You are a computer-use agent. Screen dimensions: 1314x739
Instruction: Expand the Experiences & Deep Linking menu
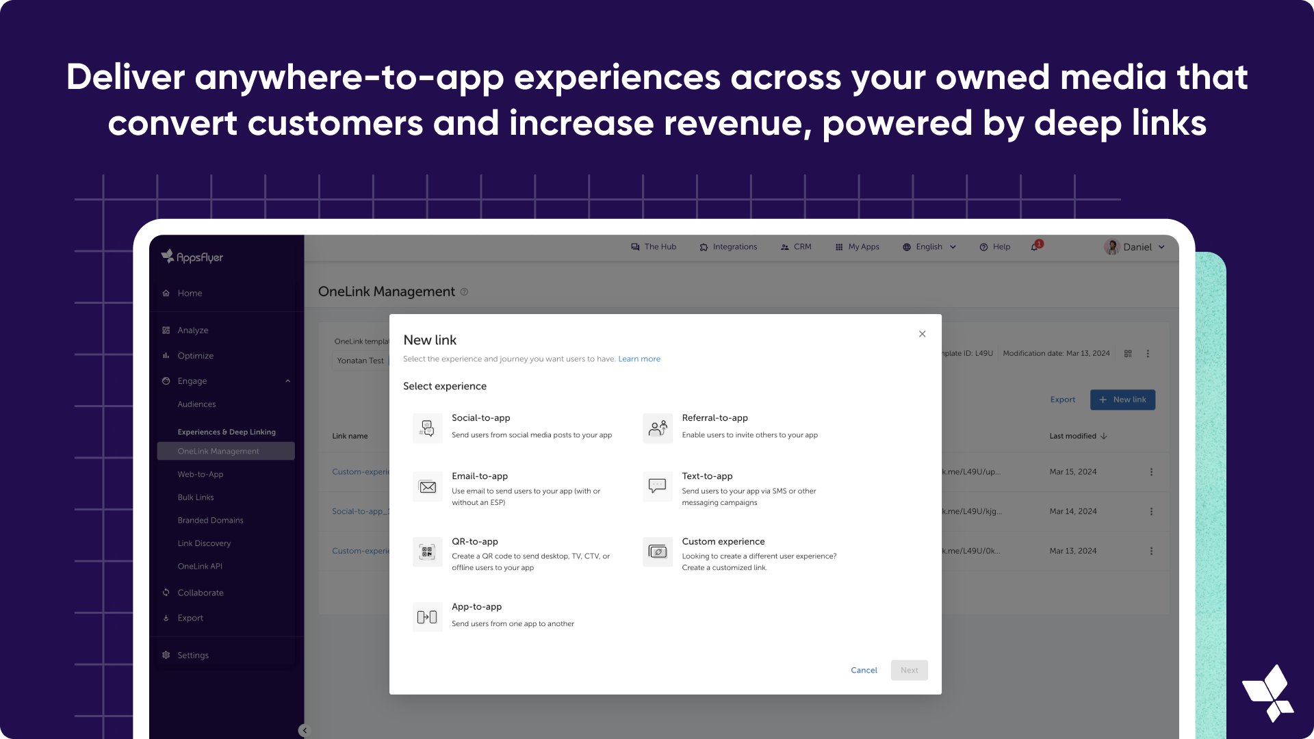coord(227,431)
